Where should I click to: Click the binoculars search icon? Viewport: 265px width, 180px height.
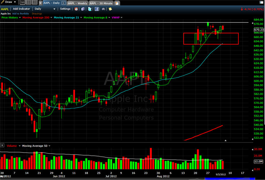103,9
